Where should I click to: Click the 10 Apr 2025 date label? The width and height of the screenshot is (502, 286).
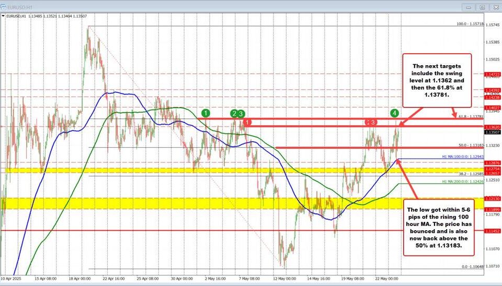(11, 279)
